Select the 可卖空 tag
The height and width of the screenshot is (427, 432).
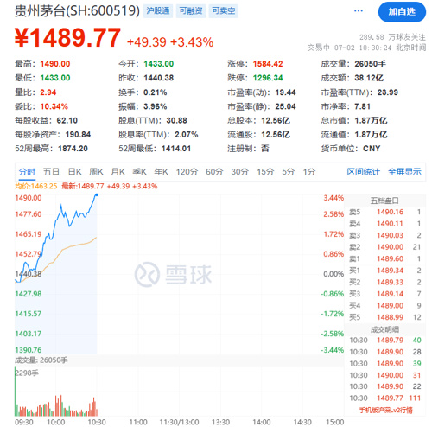click(x=224, y=11)
